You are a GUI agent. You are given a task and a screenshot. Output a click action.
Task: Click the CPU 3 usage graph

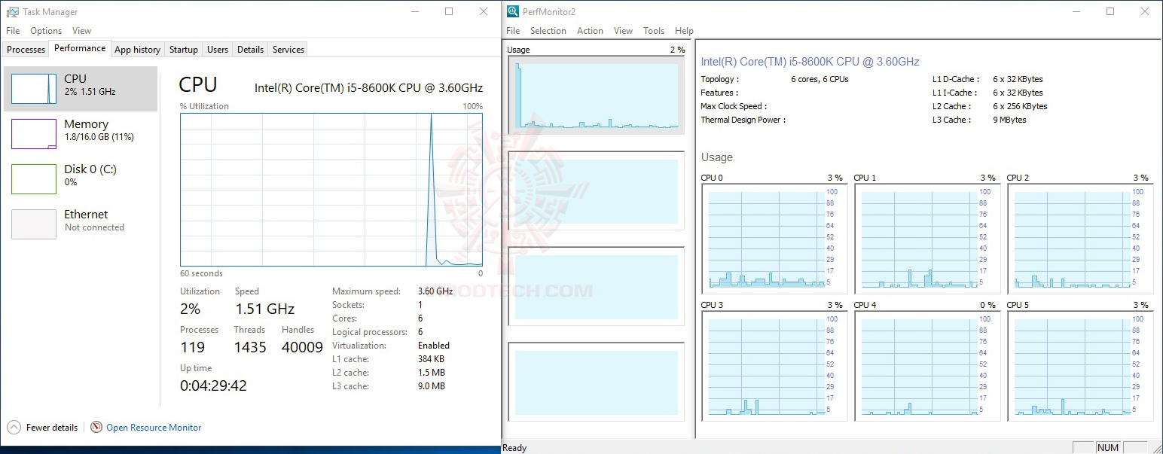[x=774, y=366]
